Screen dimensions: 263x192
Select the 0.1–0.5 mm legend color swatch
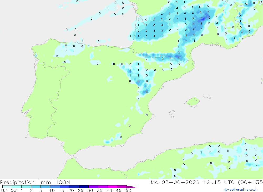[7, 187]
